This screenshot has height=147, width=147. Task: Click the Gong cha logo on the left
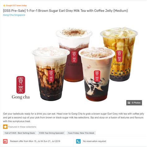21,88
